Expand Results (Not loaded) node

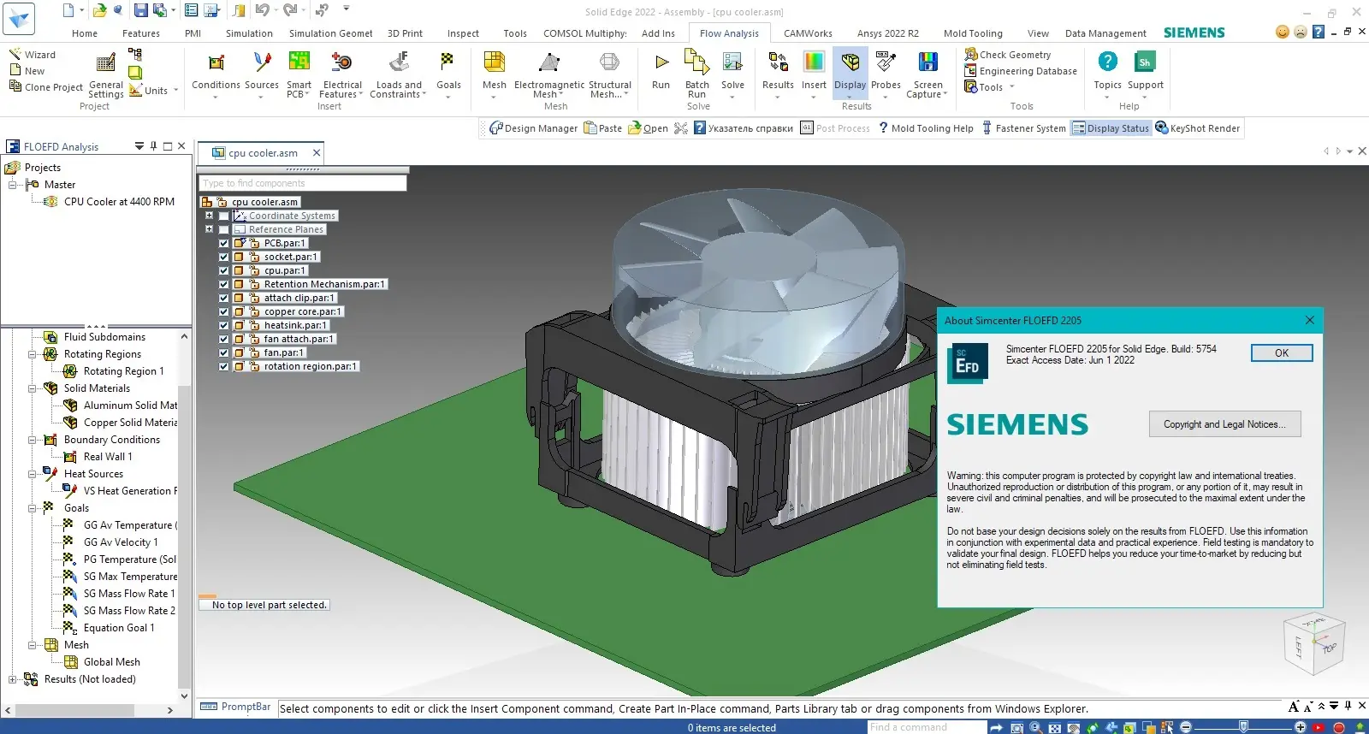[x=13, y=679]
